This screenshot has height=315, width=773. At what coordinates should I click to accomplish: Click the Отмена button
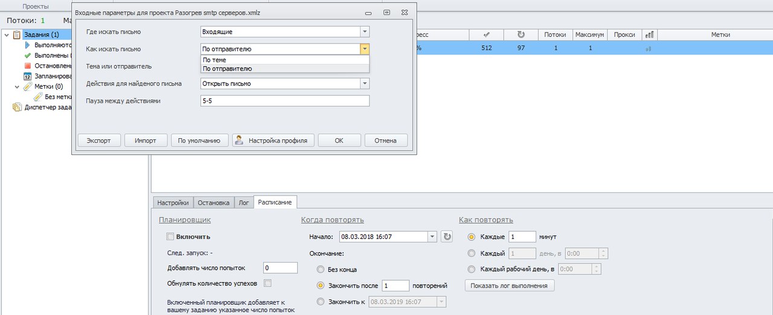386,140
